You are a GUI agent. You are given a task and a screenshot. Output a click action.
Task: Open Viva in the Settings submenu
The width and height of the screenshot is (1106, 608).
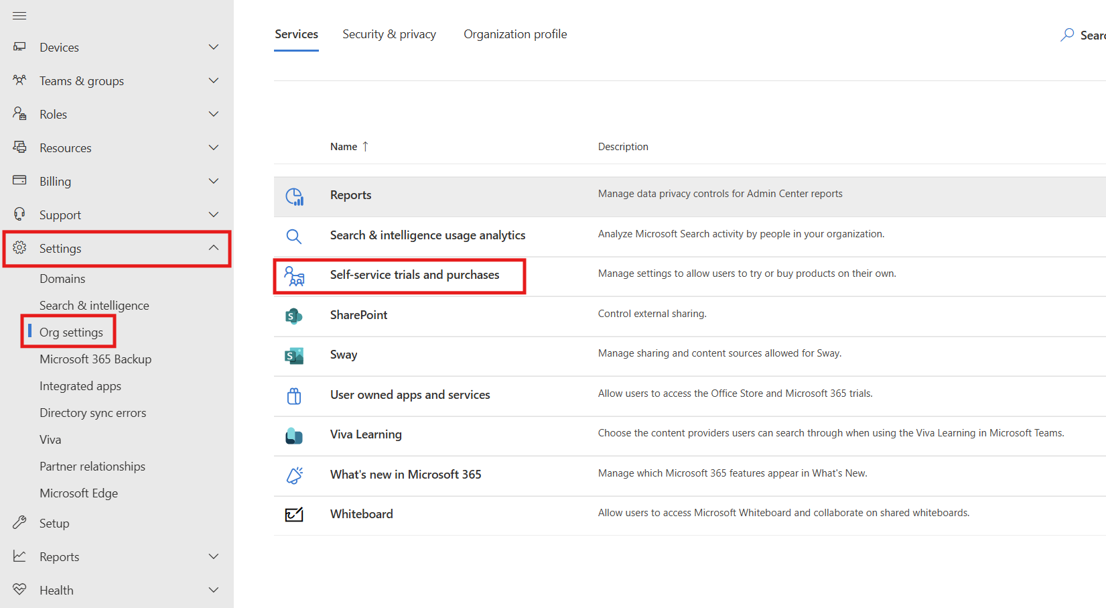[50, 440]
